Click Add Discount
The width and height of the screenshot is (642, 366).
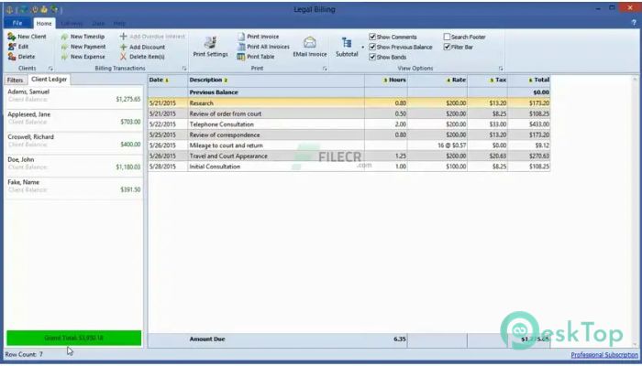click(x=142, y=47)
